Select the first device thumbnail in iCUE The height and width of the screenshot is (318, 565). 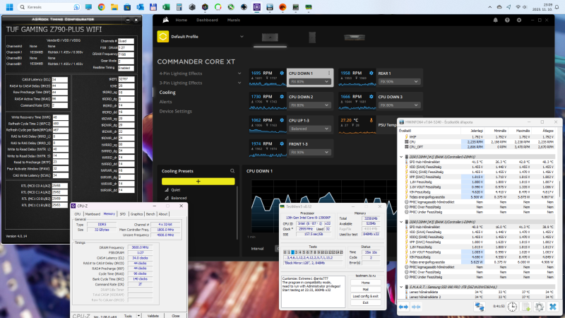coord(270,37)
